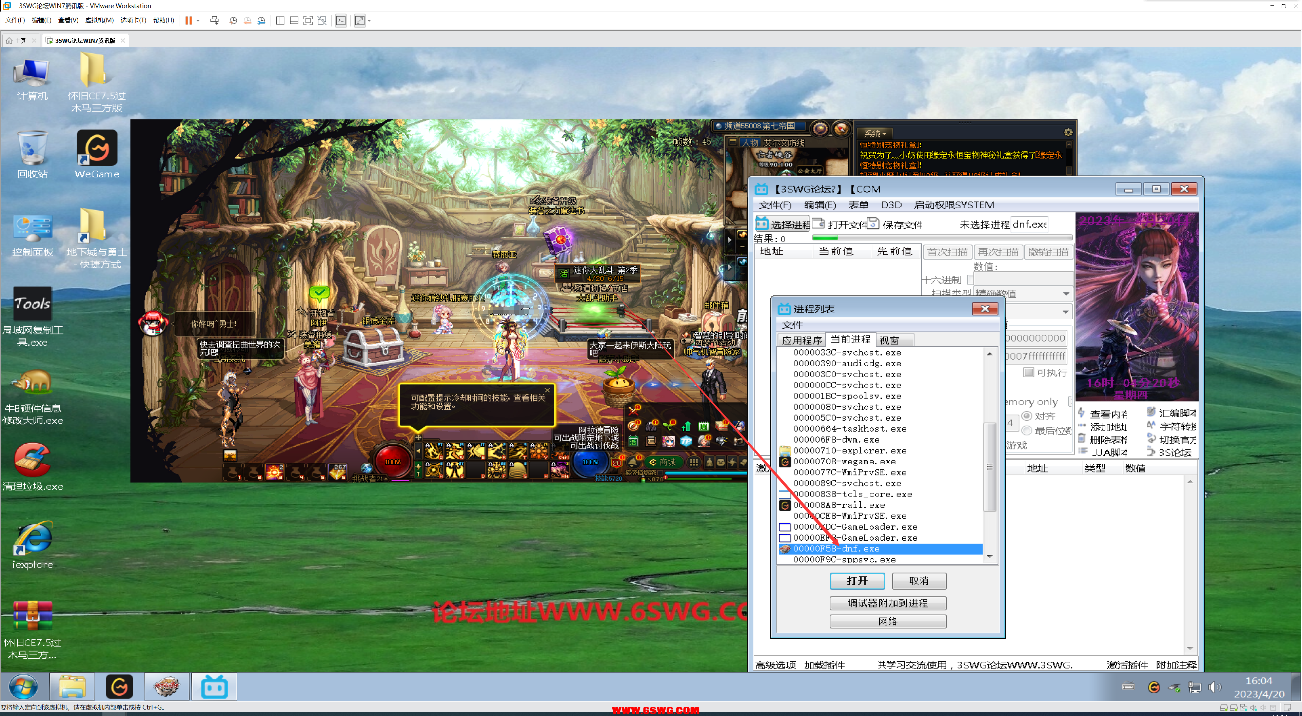Click the game chat settings gear icon

tap(1068, 133)
